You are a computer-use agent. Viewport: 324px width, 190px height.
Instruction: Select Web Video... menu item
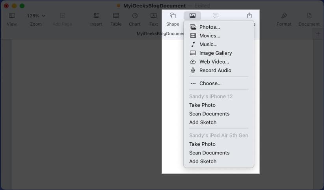point(219,62)
